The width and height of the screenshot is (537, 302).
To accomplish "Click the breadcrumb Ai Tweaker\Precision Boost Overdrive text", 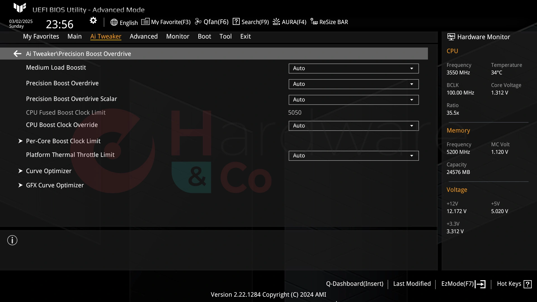I will [78, 54].
